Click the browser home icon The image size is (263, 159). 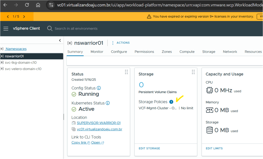click(x=38, y=5)
